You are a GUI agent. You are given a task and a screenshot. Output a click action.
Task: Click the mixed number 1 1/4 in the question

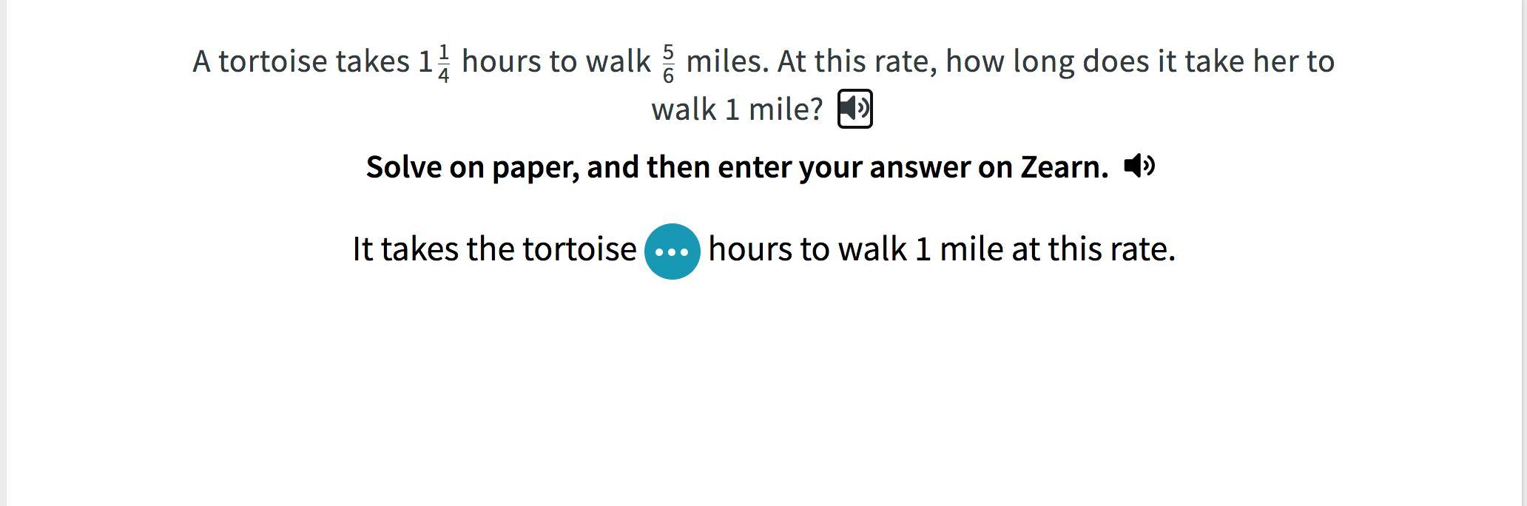pyautogui.click(x=434, y=62)
